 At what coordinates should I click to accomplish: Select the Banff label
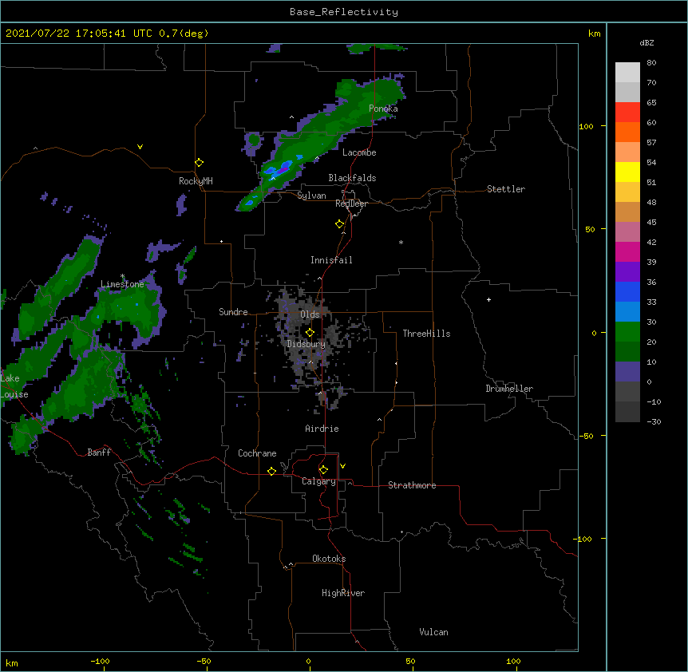click(x=99, y=453)
